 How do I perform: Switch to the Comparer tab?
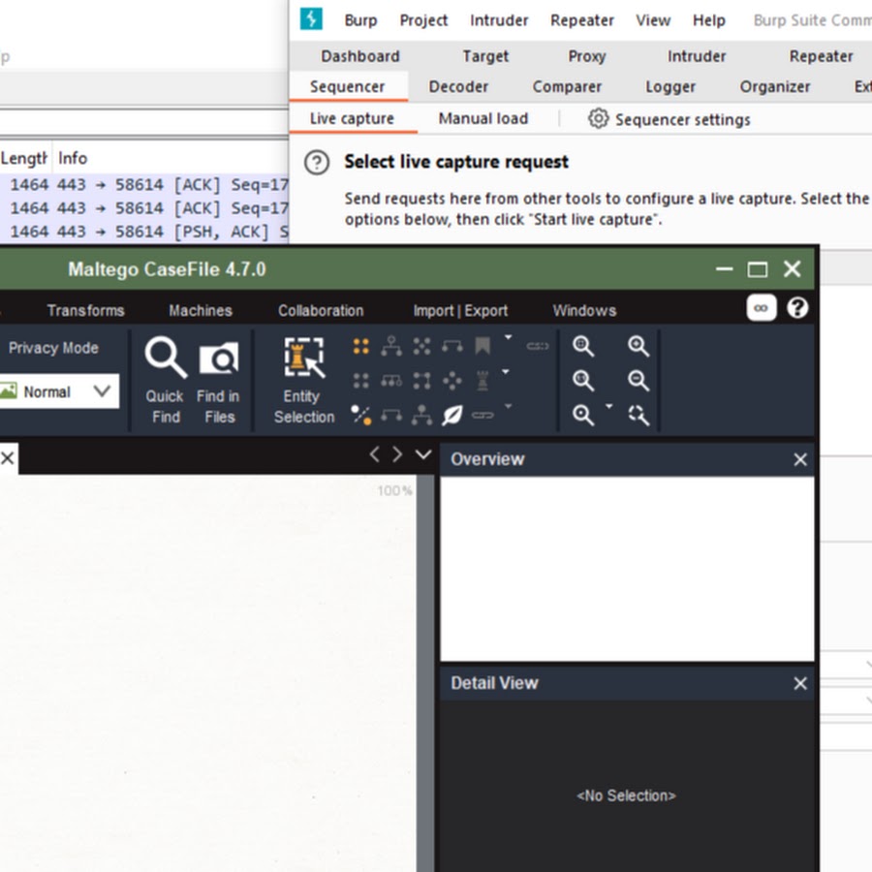tap(567, 87)
